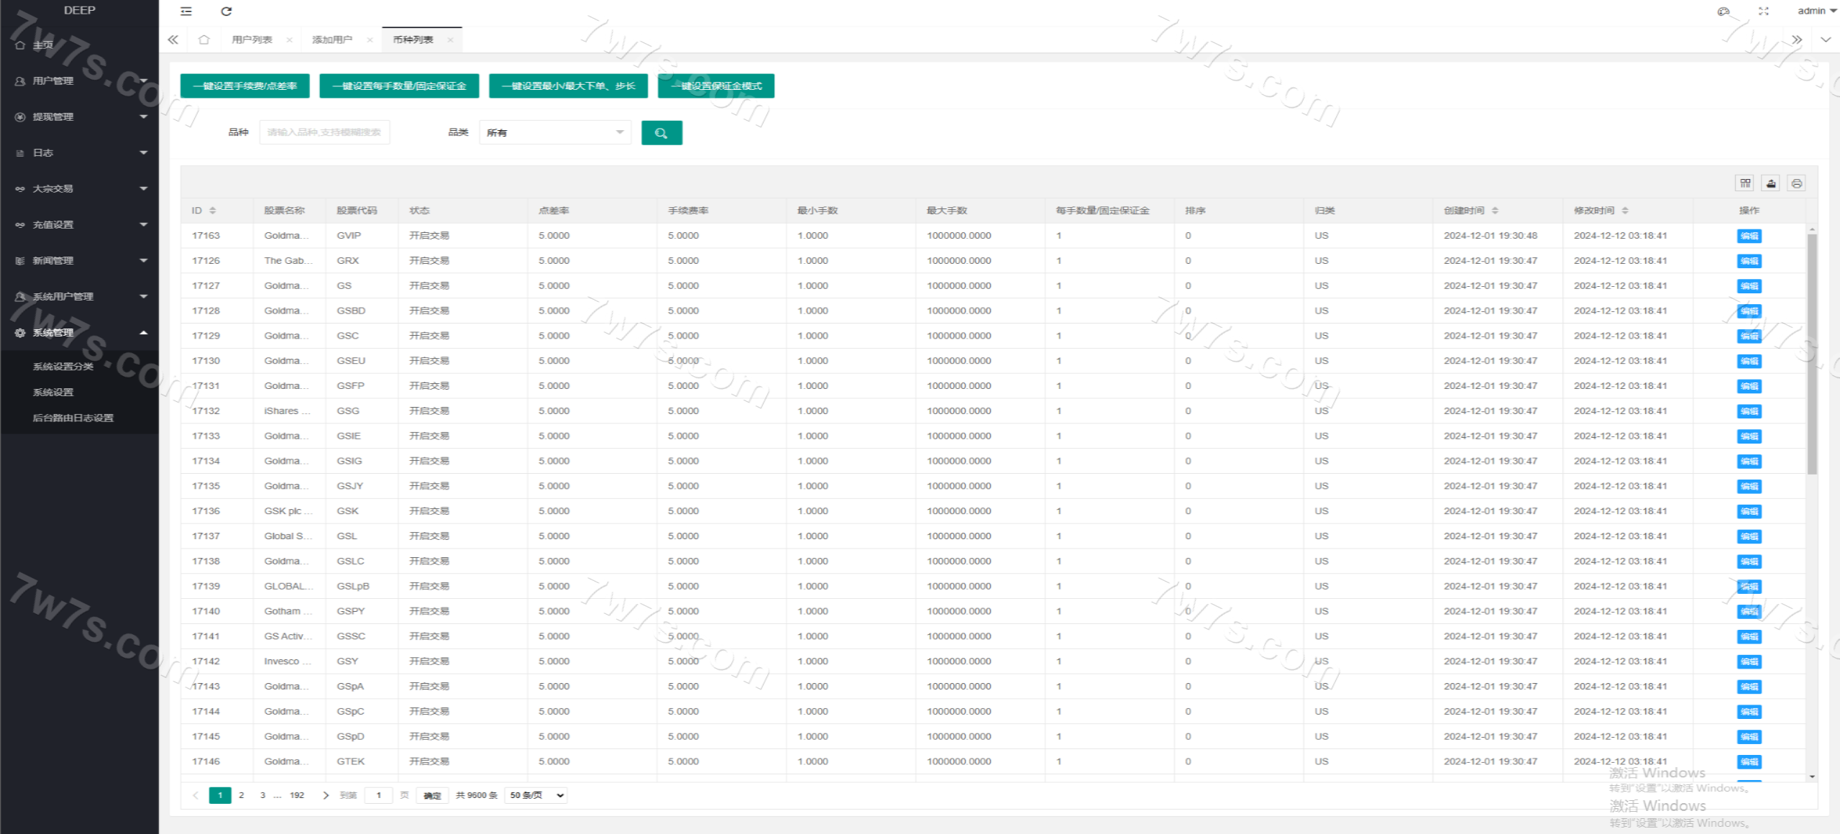Click the table export icon
Viewport: 1840px width, 834px height.
pyautogui.click(x=1771, y=183)
